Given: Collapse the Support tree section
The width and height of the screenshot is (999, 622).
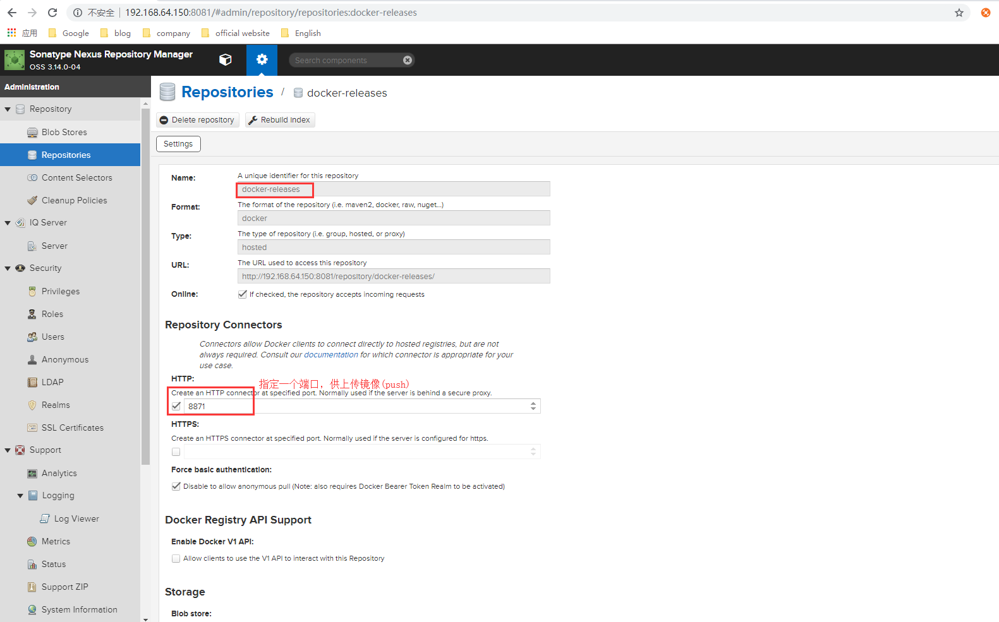Looking at the screenshot, I should click(x=8, y=450).
